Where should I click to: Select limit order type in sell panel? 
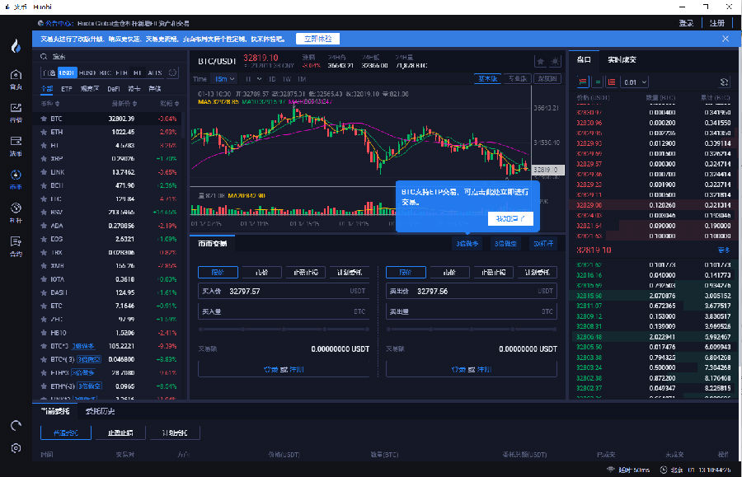pyautogui.click(x=406, y=273)
